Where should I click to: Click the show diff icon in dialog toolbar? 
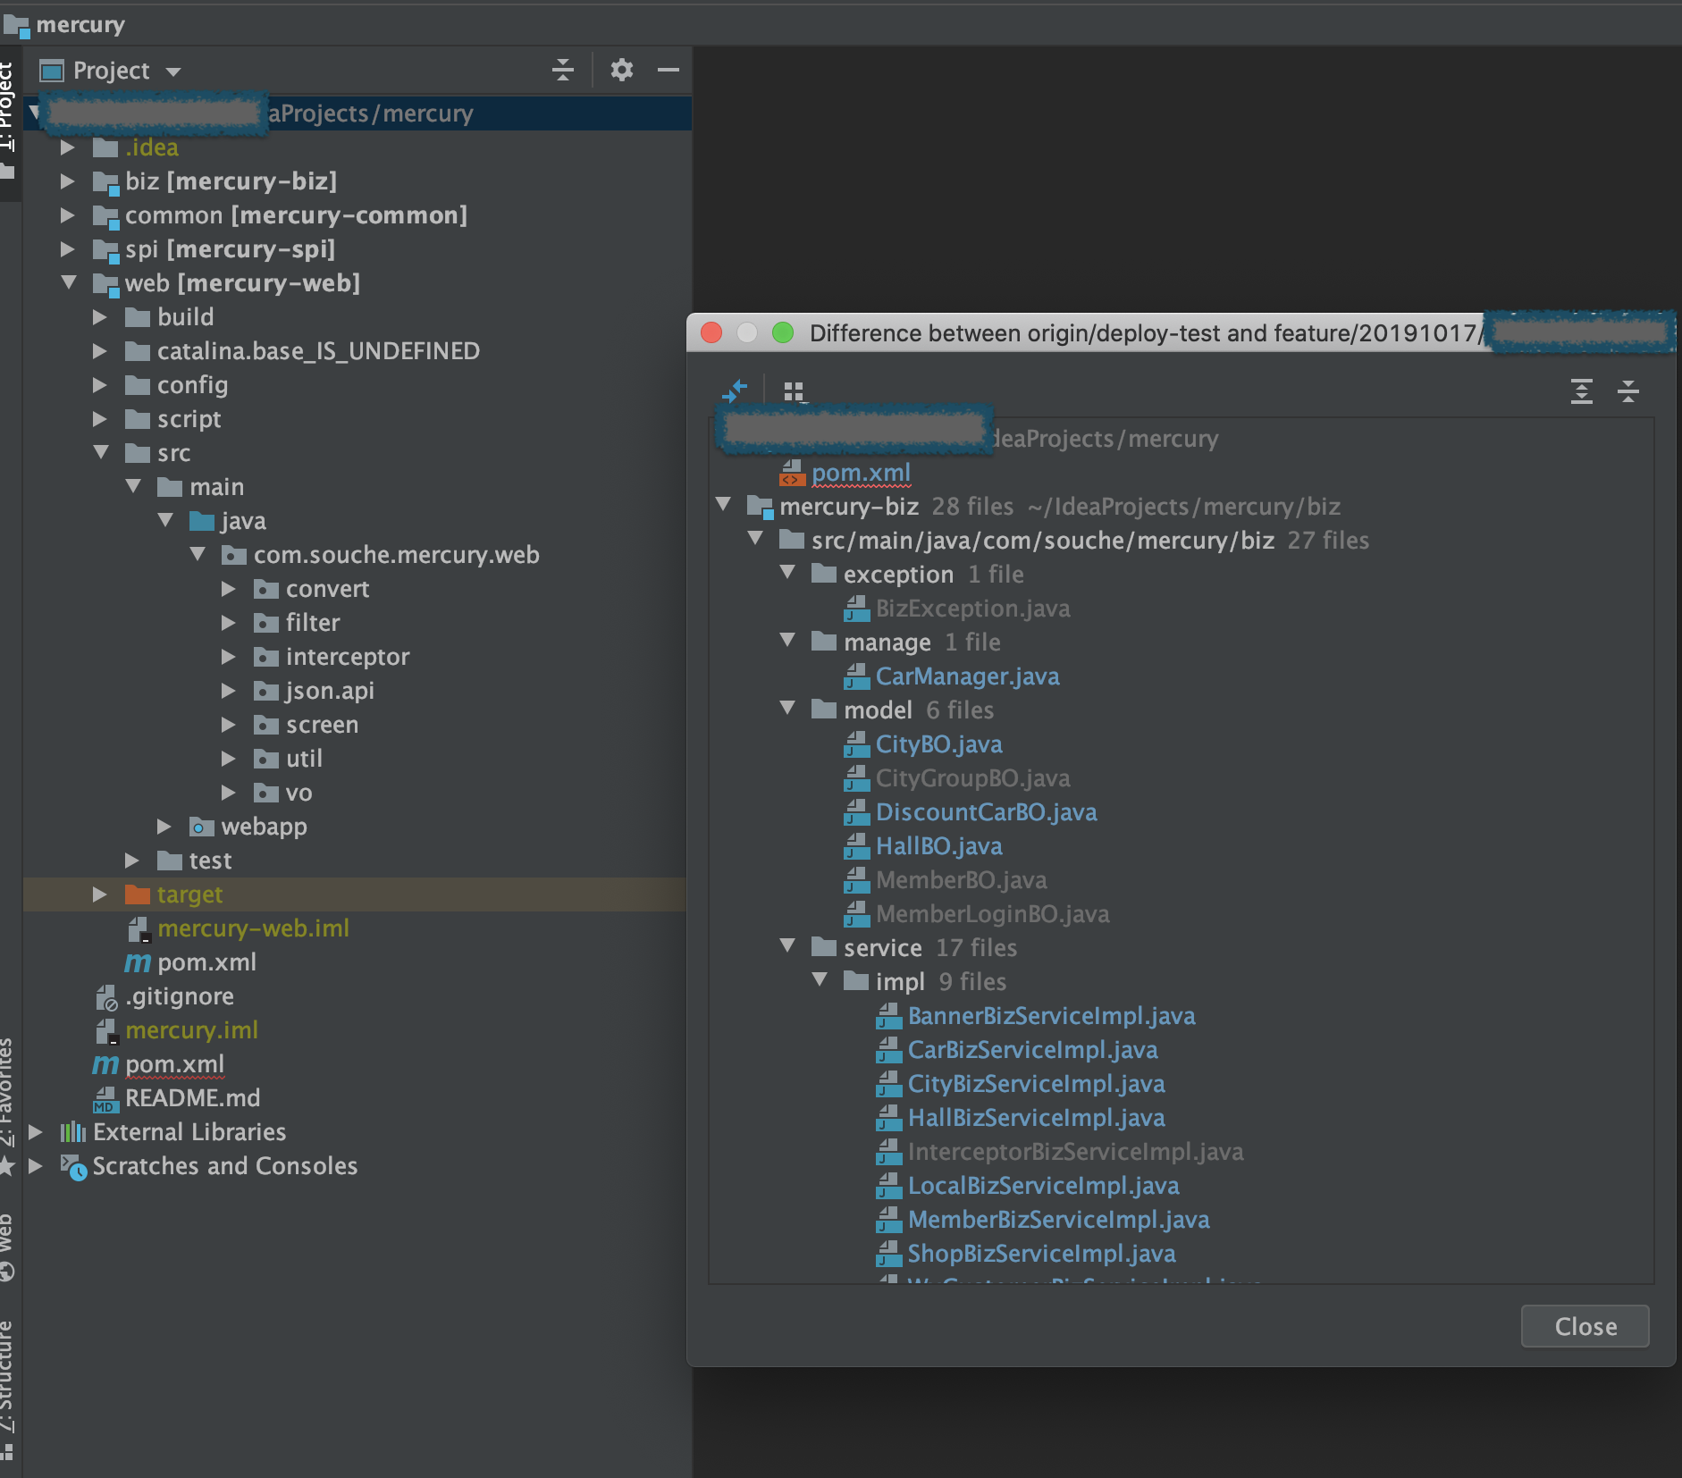(x=735, y=390)
